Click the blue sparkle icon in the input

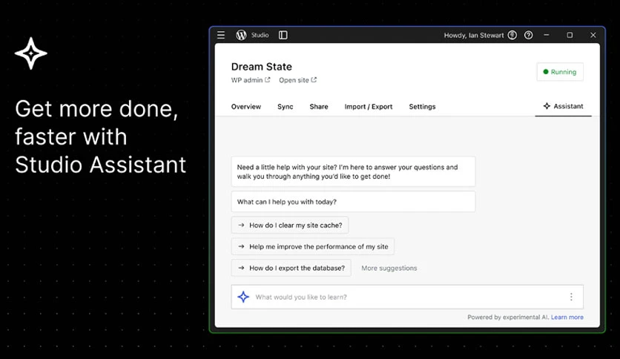click(243, 297)
